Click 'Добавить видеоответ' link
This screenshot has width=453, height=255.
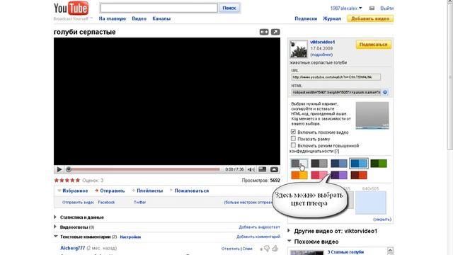[260, 227]
